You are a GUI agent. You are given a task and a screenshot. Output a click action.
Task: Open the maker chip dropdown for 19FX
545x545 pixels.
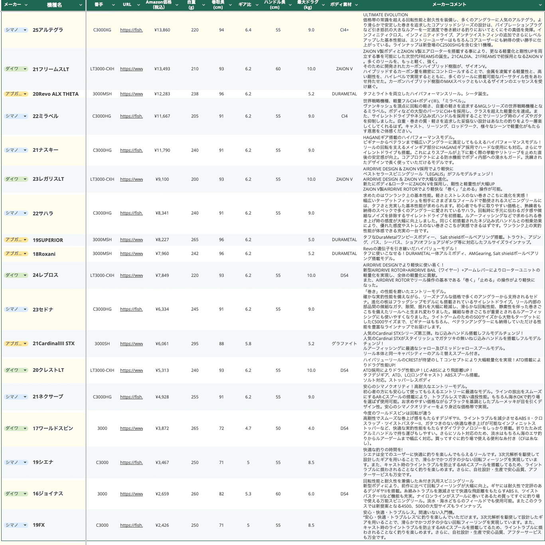[25, 525]
